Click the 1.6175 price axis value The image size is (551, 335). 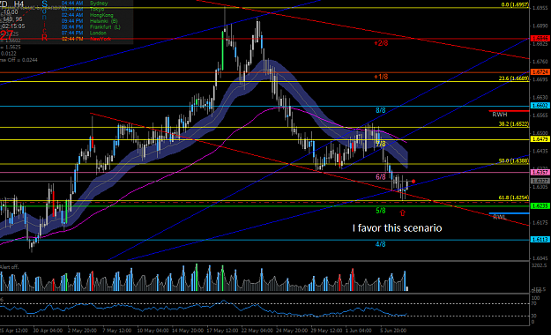(x=540, y=222)
